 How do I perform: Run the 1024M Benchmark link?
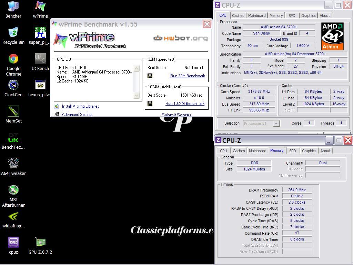coord(185,104)
